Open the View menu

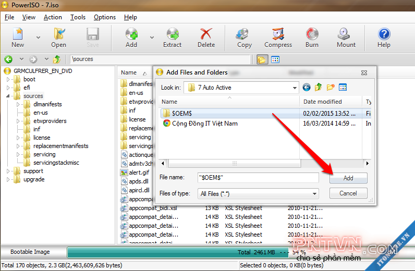[x=29, y=17]
